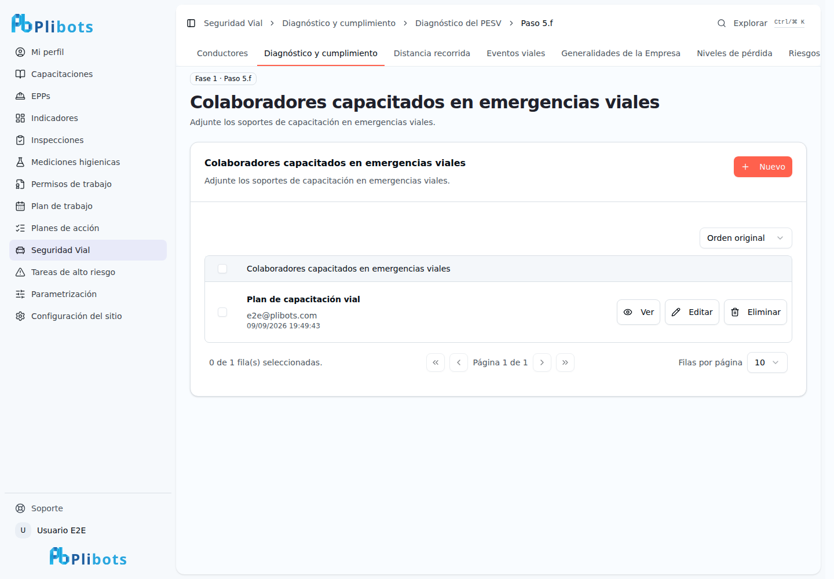Go to the next page chevron
The height and width of the screenshot is (579, 834).
[x=542, y=362]
